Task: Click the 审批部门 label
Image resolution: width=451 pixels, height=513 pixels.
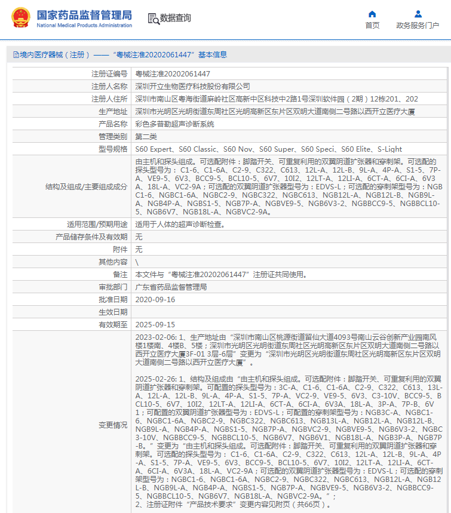Action: [x=113, y=287]
